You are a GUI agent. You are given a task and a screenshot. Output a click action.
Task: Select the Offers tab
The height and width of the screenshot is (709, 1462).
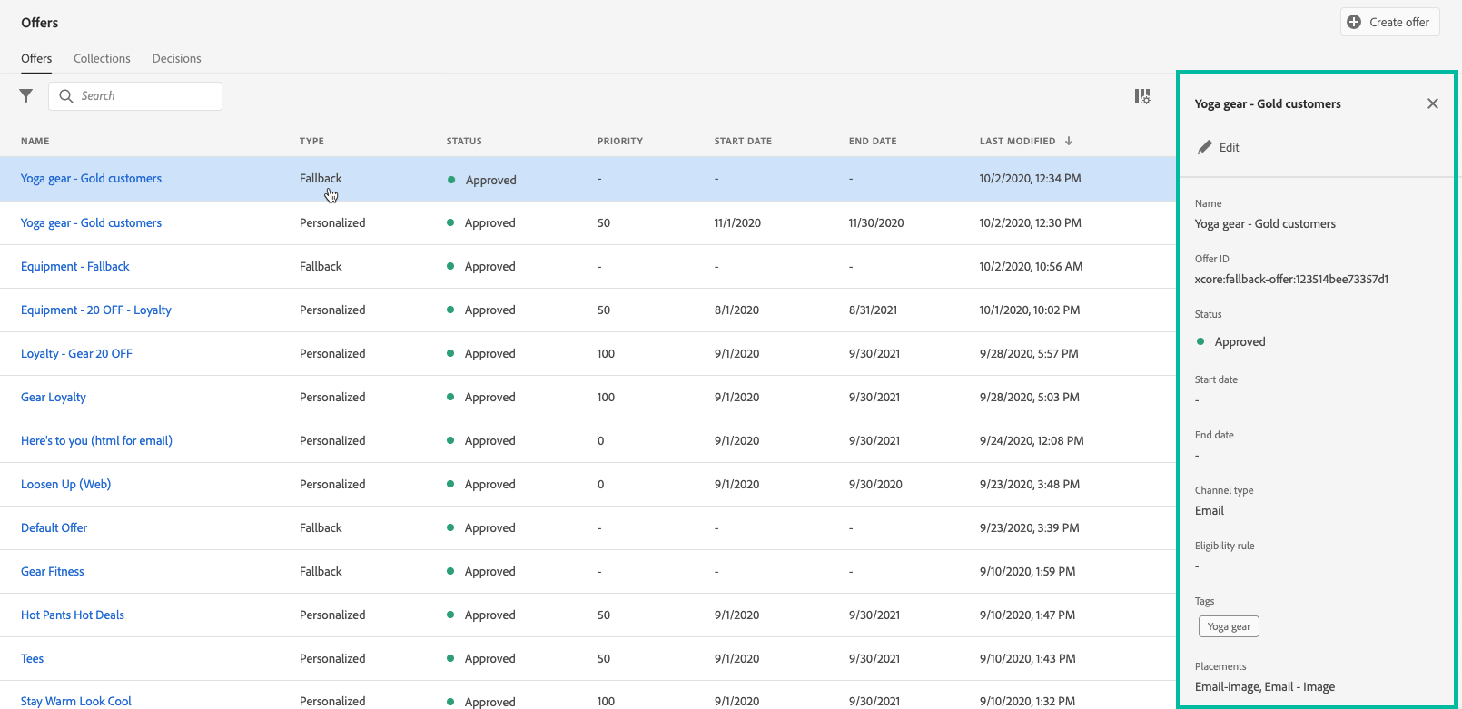point(36,58)
